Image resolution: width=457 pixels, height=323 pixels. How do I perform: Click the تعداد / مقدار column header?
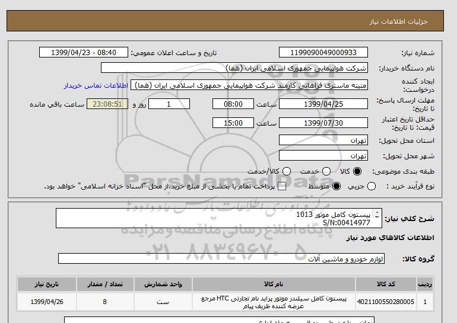pyautogui.click(x=105, y=284)
